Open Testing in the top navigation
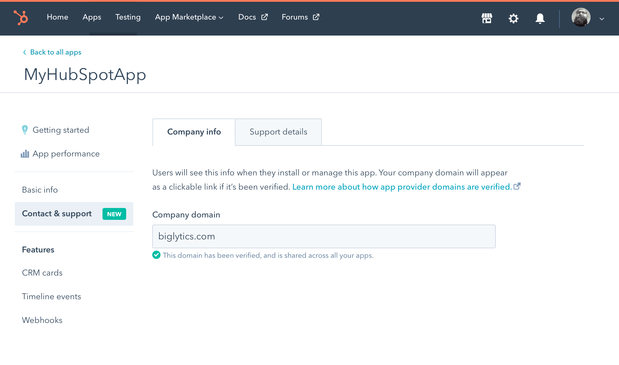The width and height of the screenshot is (619, 365). click(128, 17)
